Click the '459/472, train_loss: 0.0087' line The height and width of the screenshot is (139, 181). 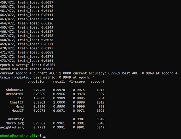pyautogui.click(x=27, y=2)
